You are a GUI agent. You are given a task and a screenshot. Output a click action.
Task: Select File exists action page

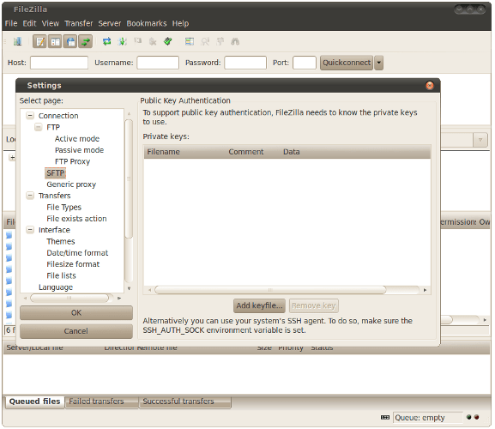click(76, 219)
